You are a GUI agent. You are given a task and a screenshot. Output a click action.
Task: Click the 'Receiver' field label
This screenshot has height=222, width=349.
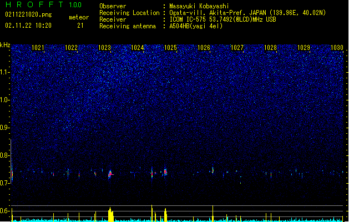coord(113,19)
